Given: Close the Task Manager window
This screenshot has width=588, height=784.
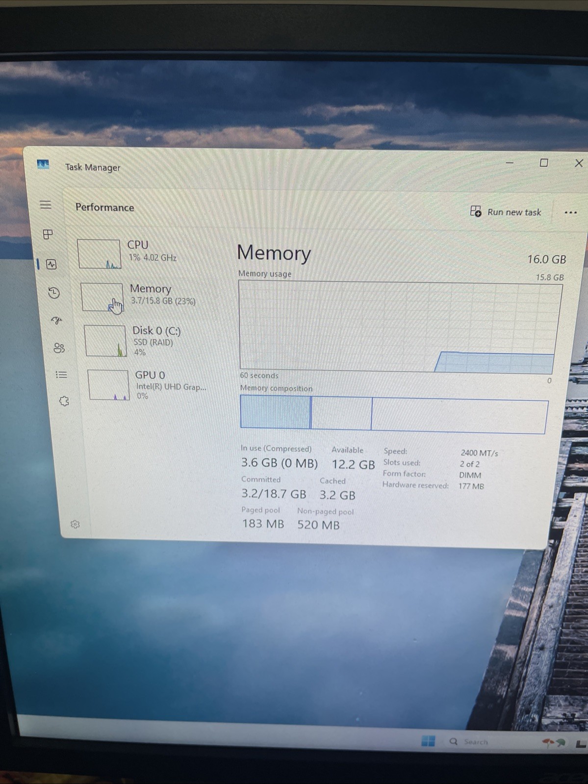Looking at the screenshot, I should 579,163.
